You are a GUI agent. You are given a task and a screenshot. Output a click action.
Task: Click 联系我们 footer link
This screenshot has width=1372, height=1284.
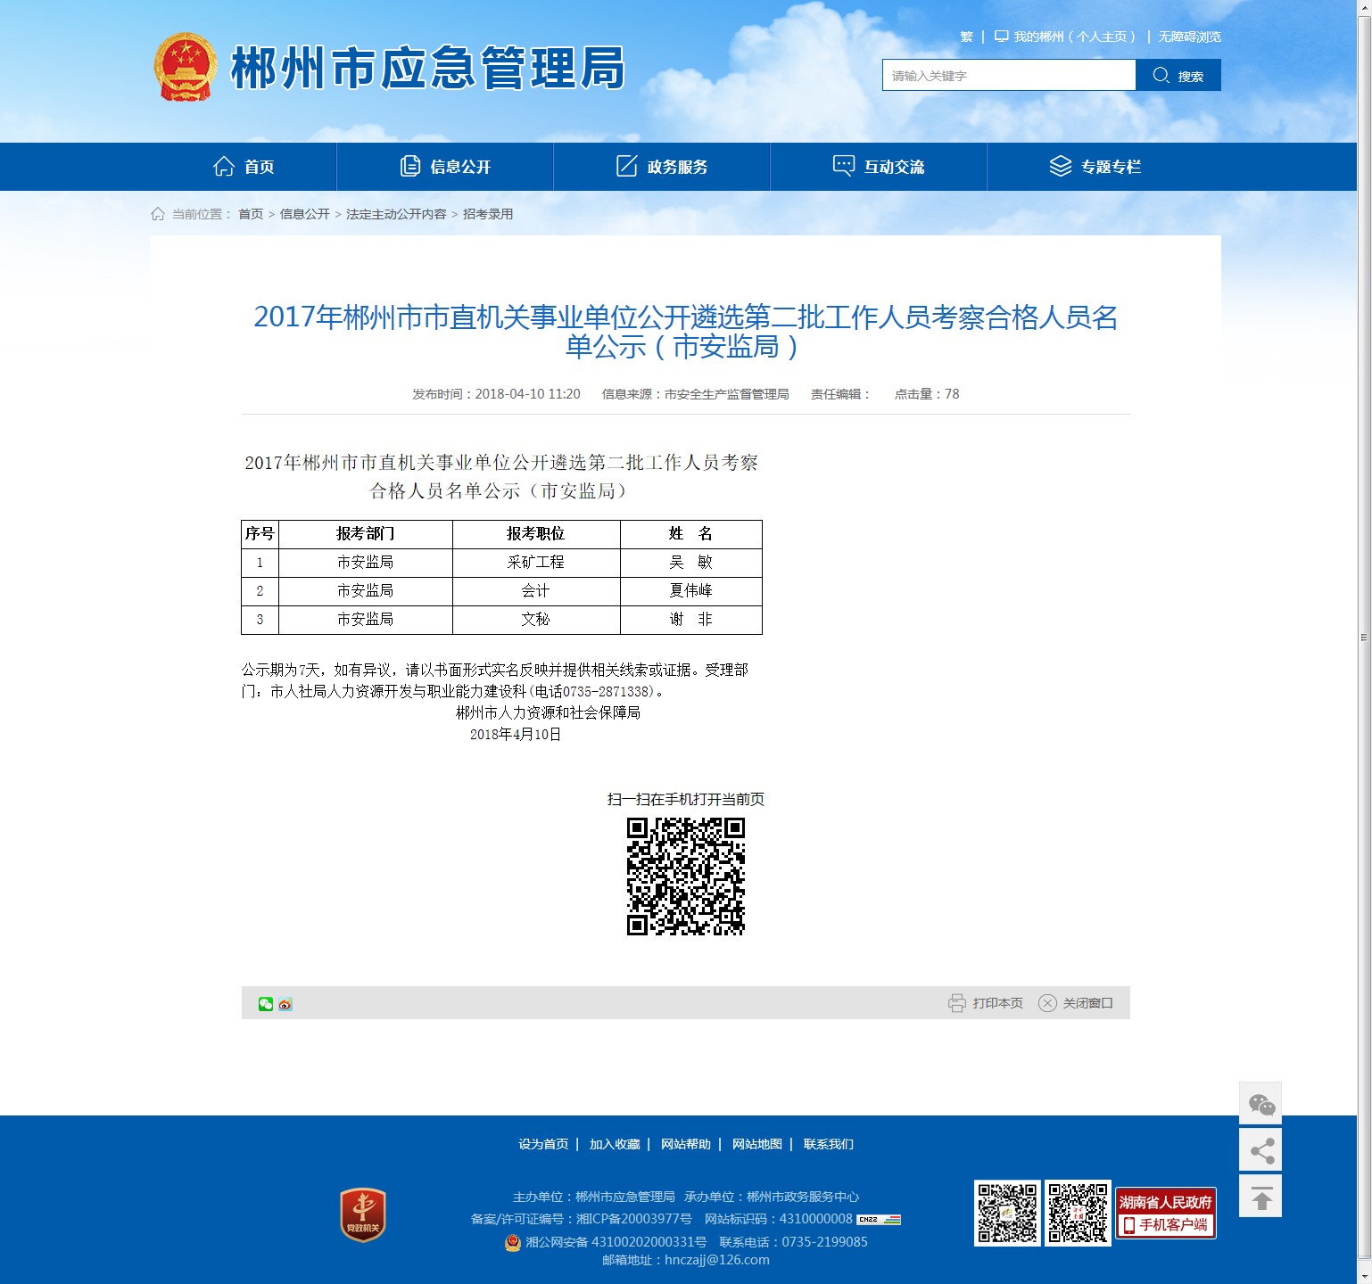click(x=829, y=1144)
